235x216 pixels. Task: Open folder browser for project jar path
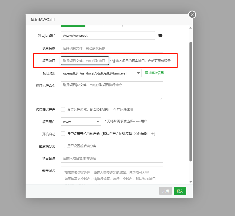160,36
